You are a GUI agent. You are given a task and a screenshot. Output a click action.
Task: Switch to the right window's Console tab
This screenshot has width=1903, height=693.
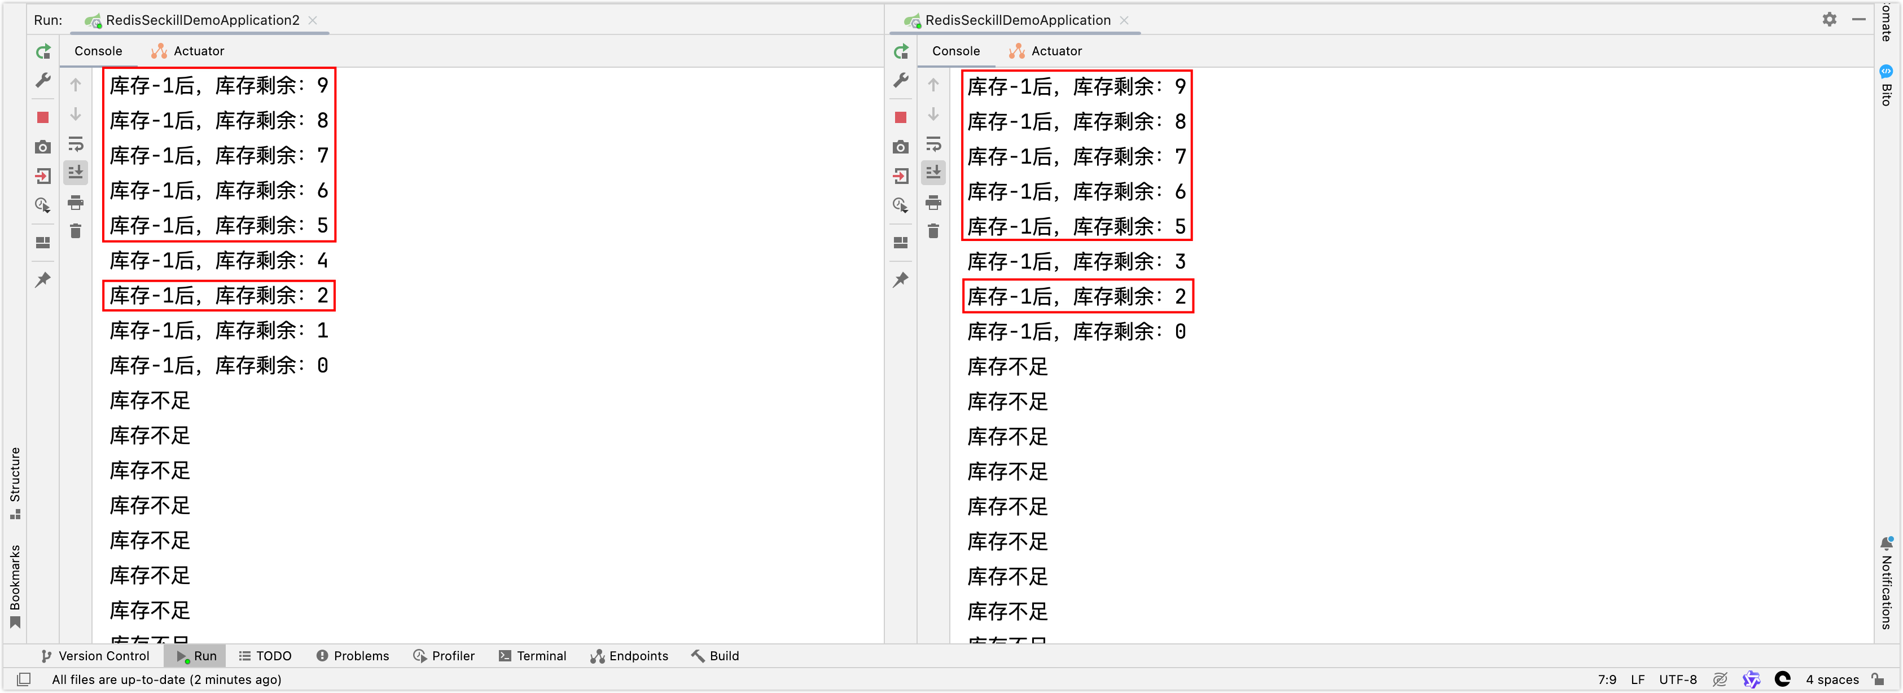(x=955, y=51)
